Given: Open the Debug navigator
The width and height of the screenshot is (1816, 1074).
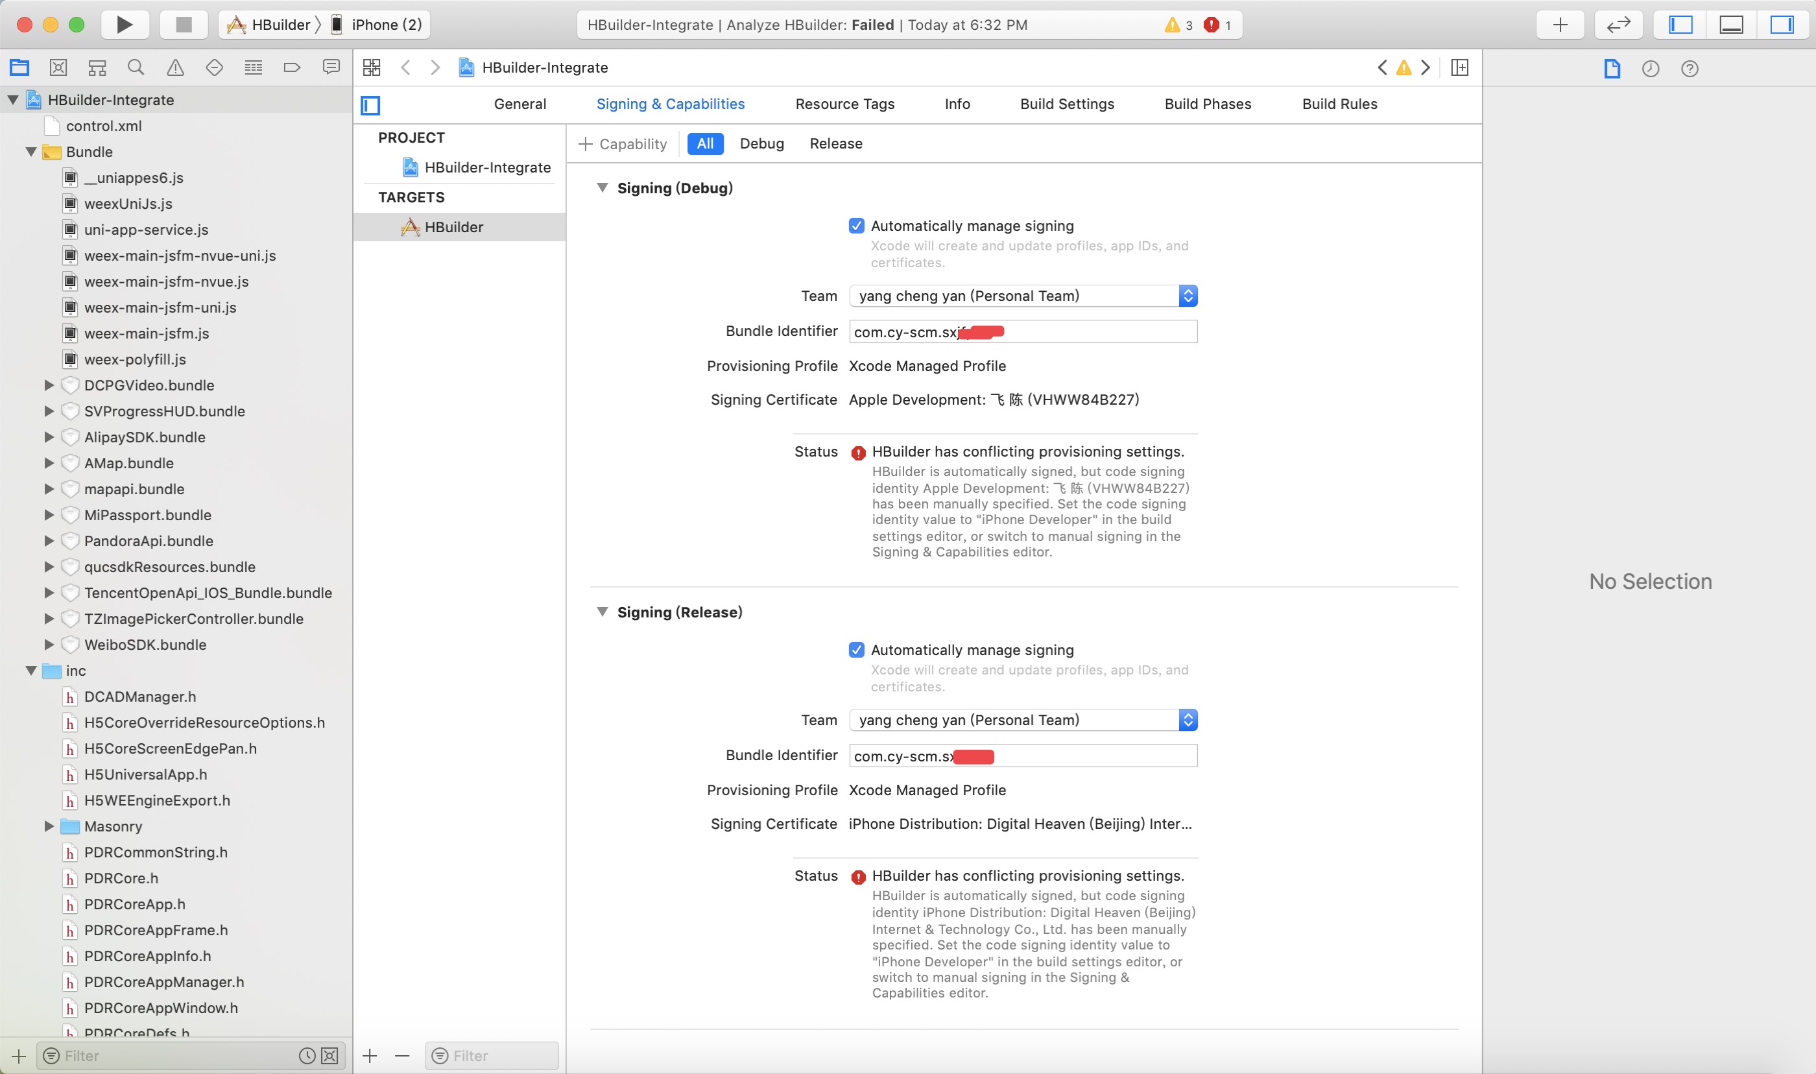Looking at the screenshot, I should (253, 67).
